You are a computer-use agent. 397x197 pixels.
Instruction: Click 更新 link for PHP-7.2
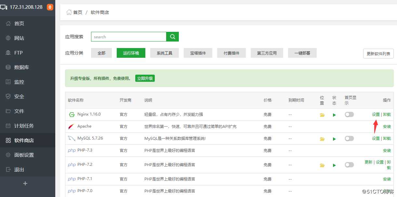point(368,162)
